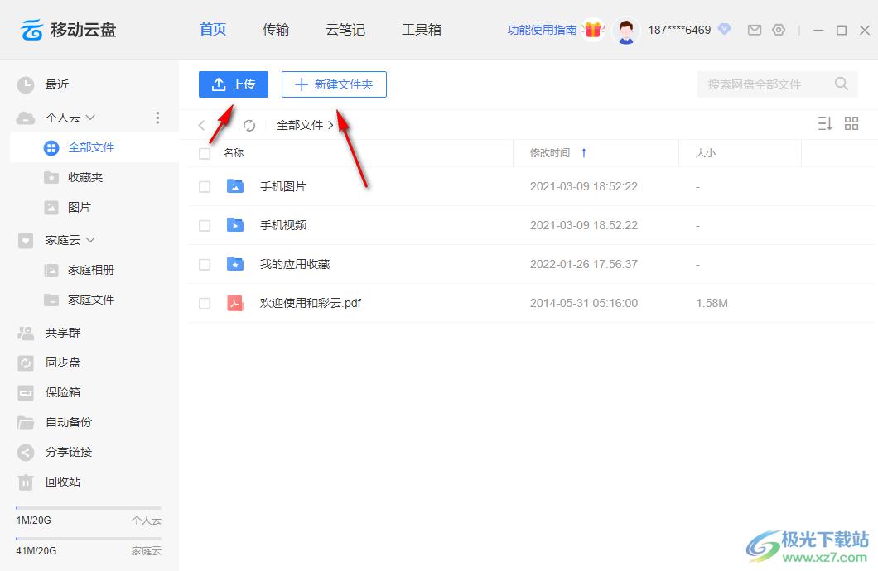Viewport: 878px width, 571px height.
Task: Click the user avatar icon
Action: coord(626,31)
